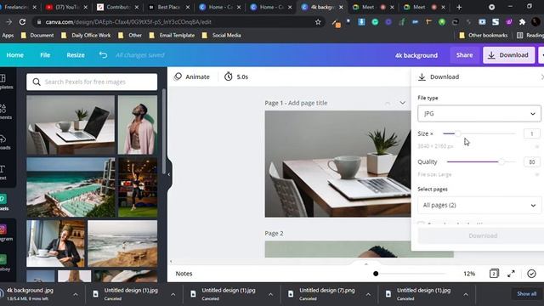The width and height of the screenshot is (544, 306).
Task: Click the 4k background design title
Action: click(x=416, y=55)
